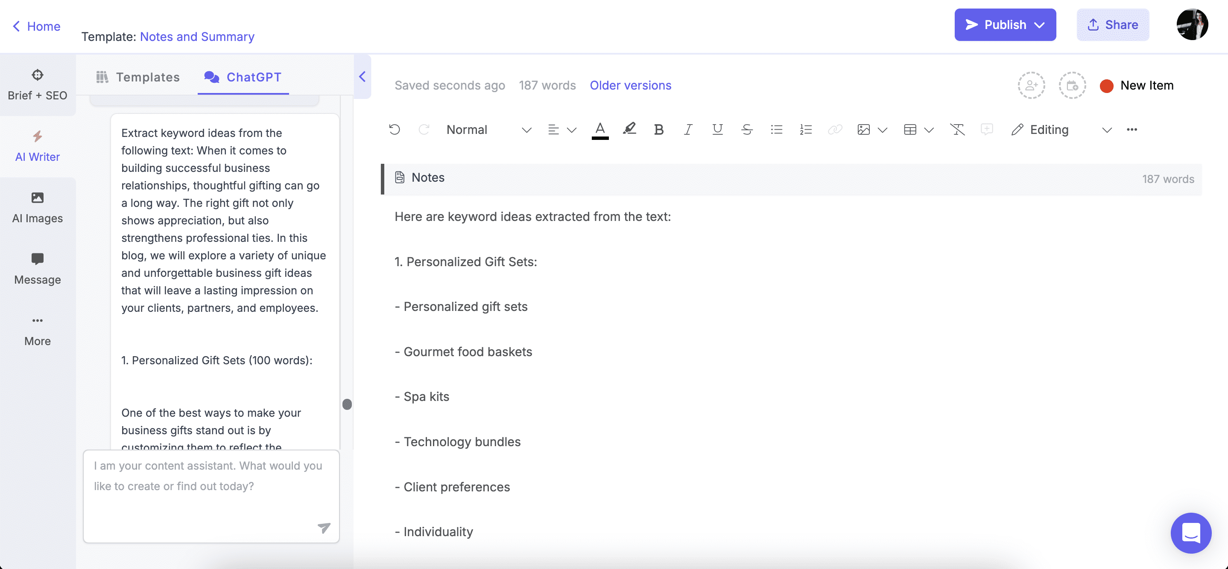Viewport: 1228px width, 569px height.
Task: Click the '187 words' count in toolbar
Action: [547, 85]
